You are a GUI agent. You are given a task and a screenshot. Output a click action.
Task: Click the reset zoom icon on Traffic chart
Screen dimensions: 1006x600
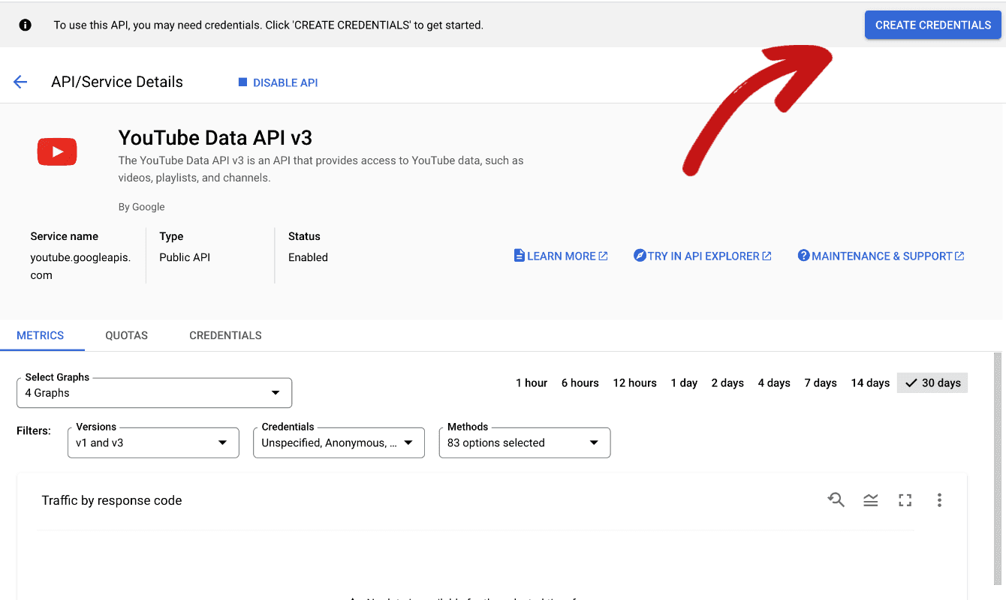click(836, 500)
